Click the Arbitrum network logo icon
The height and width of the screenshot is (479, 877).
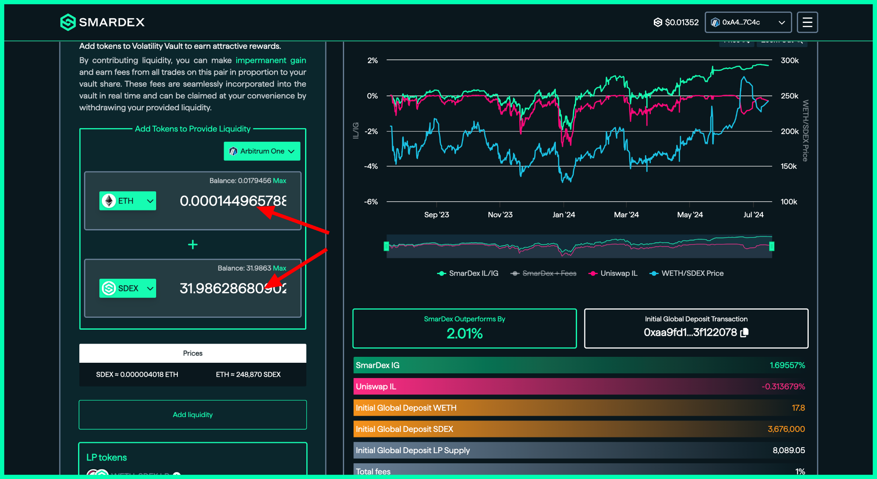[233, 151]
